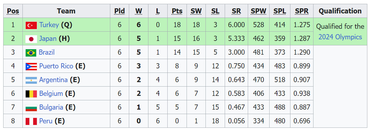Click the Belgium flag icon

coord(31,94)
